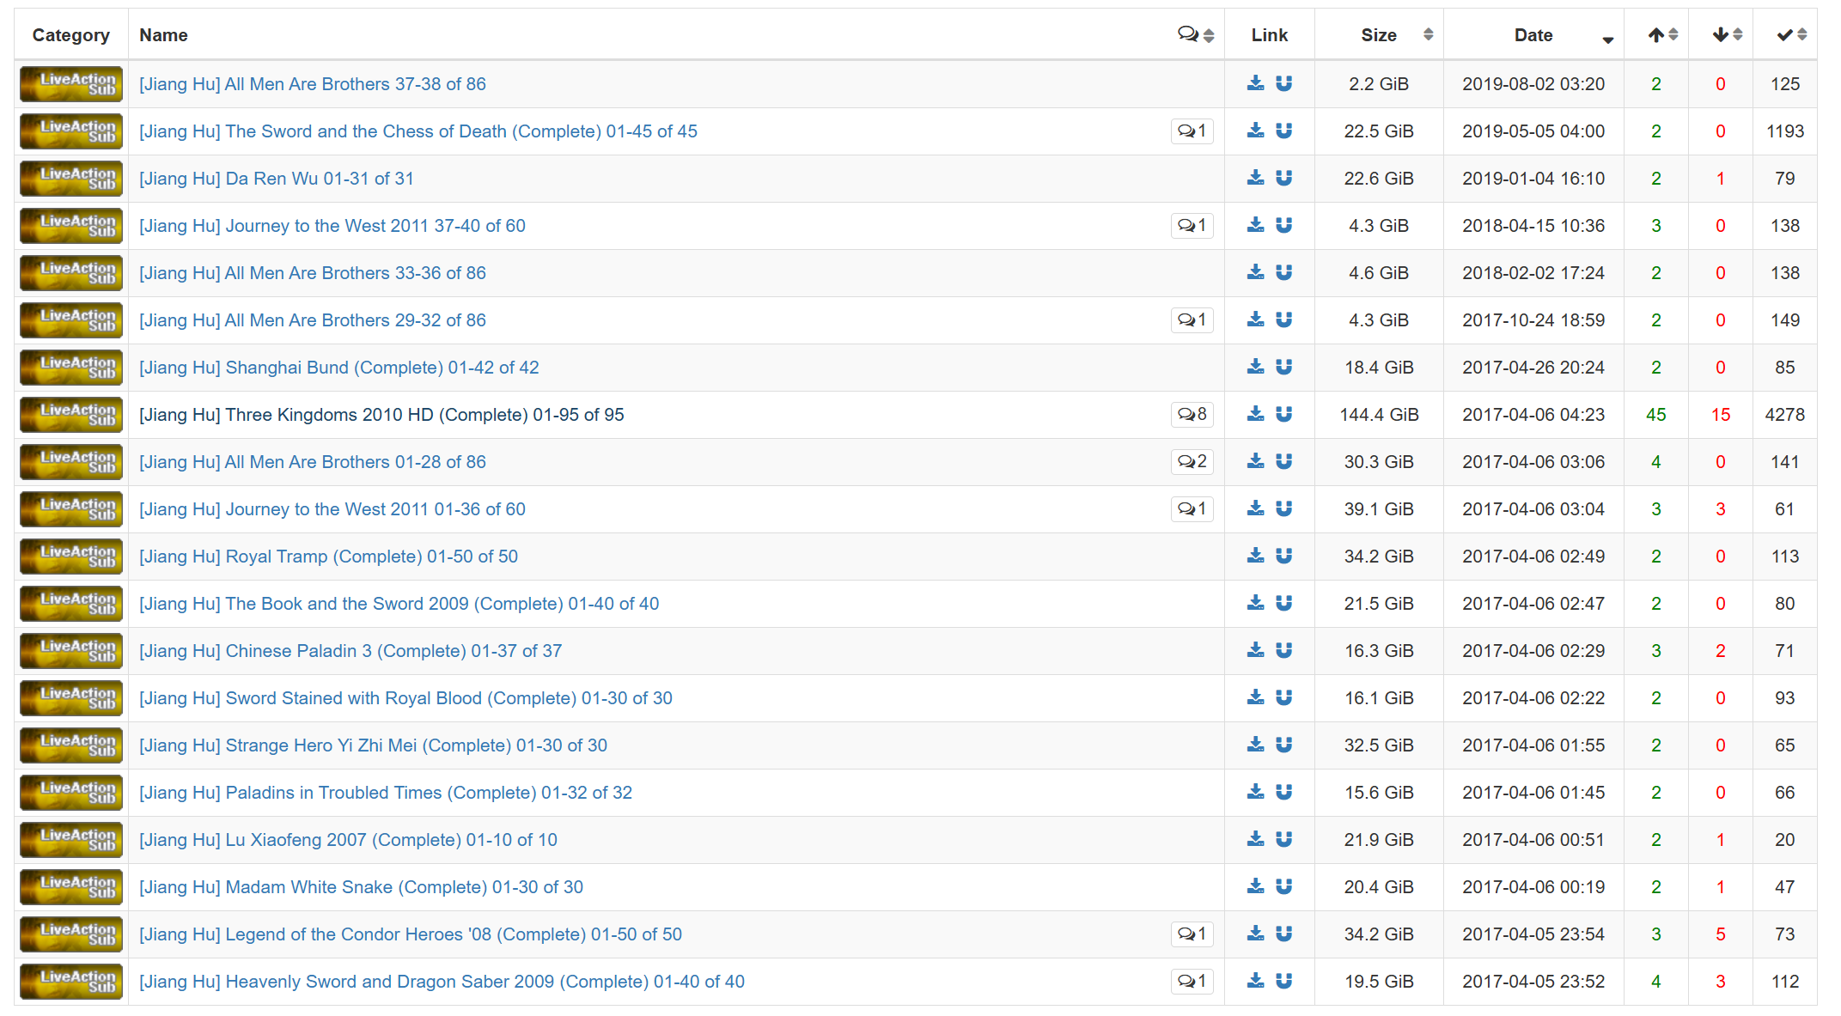Download torrent file for Shanghai Bund
1841x1016 pixels.
point(1255,367)
